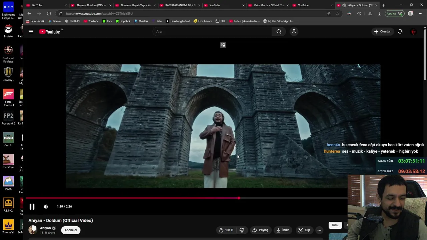The height and width of the screenshot is (240, 427).
Task: Open the browser media control icon
Action: [x=370, y=14]
